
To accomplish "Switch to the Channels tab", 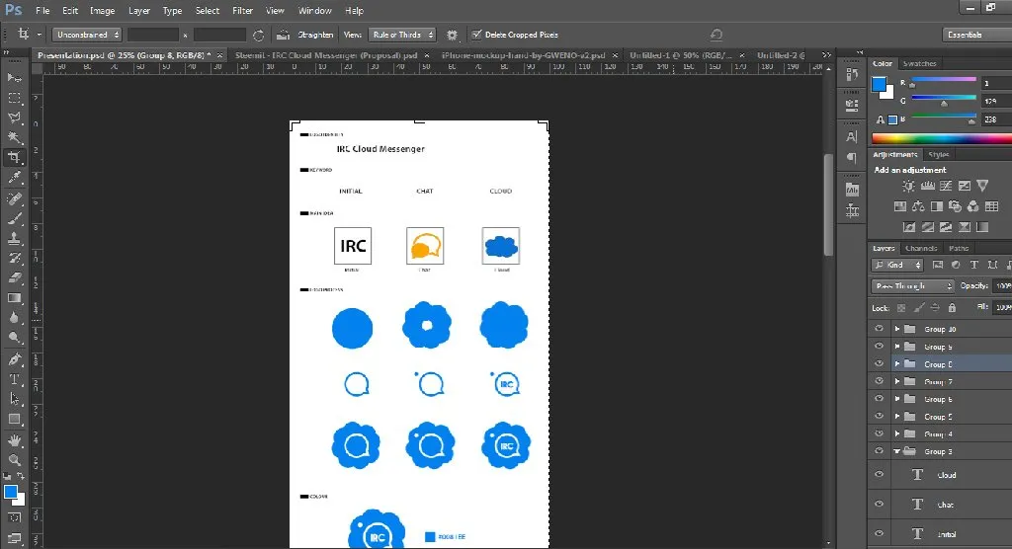I will [921, 249].
